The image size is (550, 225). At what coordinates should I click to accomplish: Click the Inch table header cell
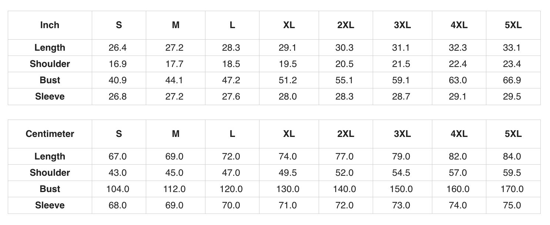50,25
